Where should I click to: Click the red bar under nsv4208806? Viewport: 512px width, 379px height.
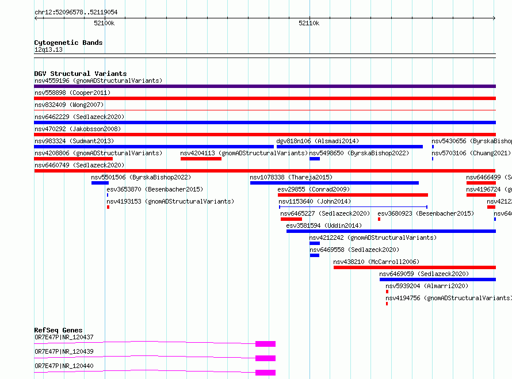click(x=74, y=159)
